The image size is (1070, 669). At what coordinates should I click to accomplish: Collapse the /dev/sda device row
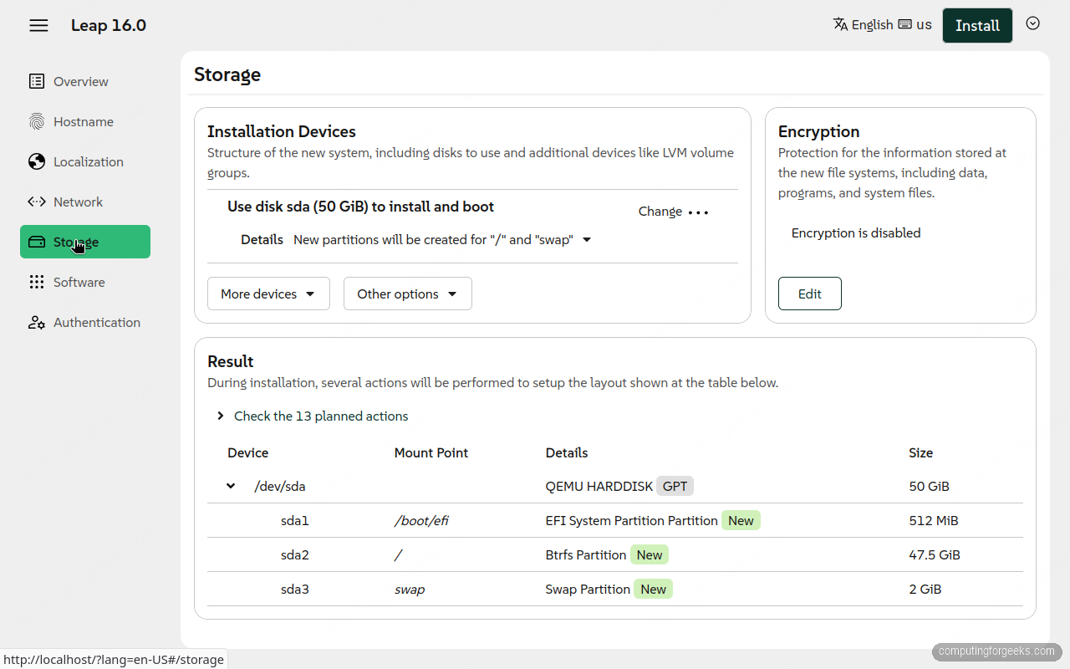click(231, 486)
